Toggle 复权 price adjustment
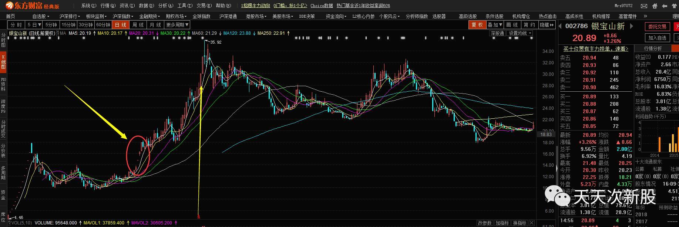 click(477, 25)
